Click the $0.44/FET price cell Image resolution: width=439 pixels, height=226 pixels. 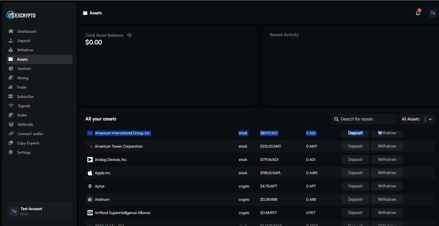tap(269, 213)
